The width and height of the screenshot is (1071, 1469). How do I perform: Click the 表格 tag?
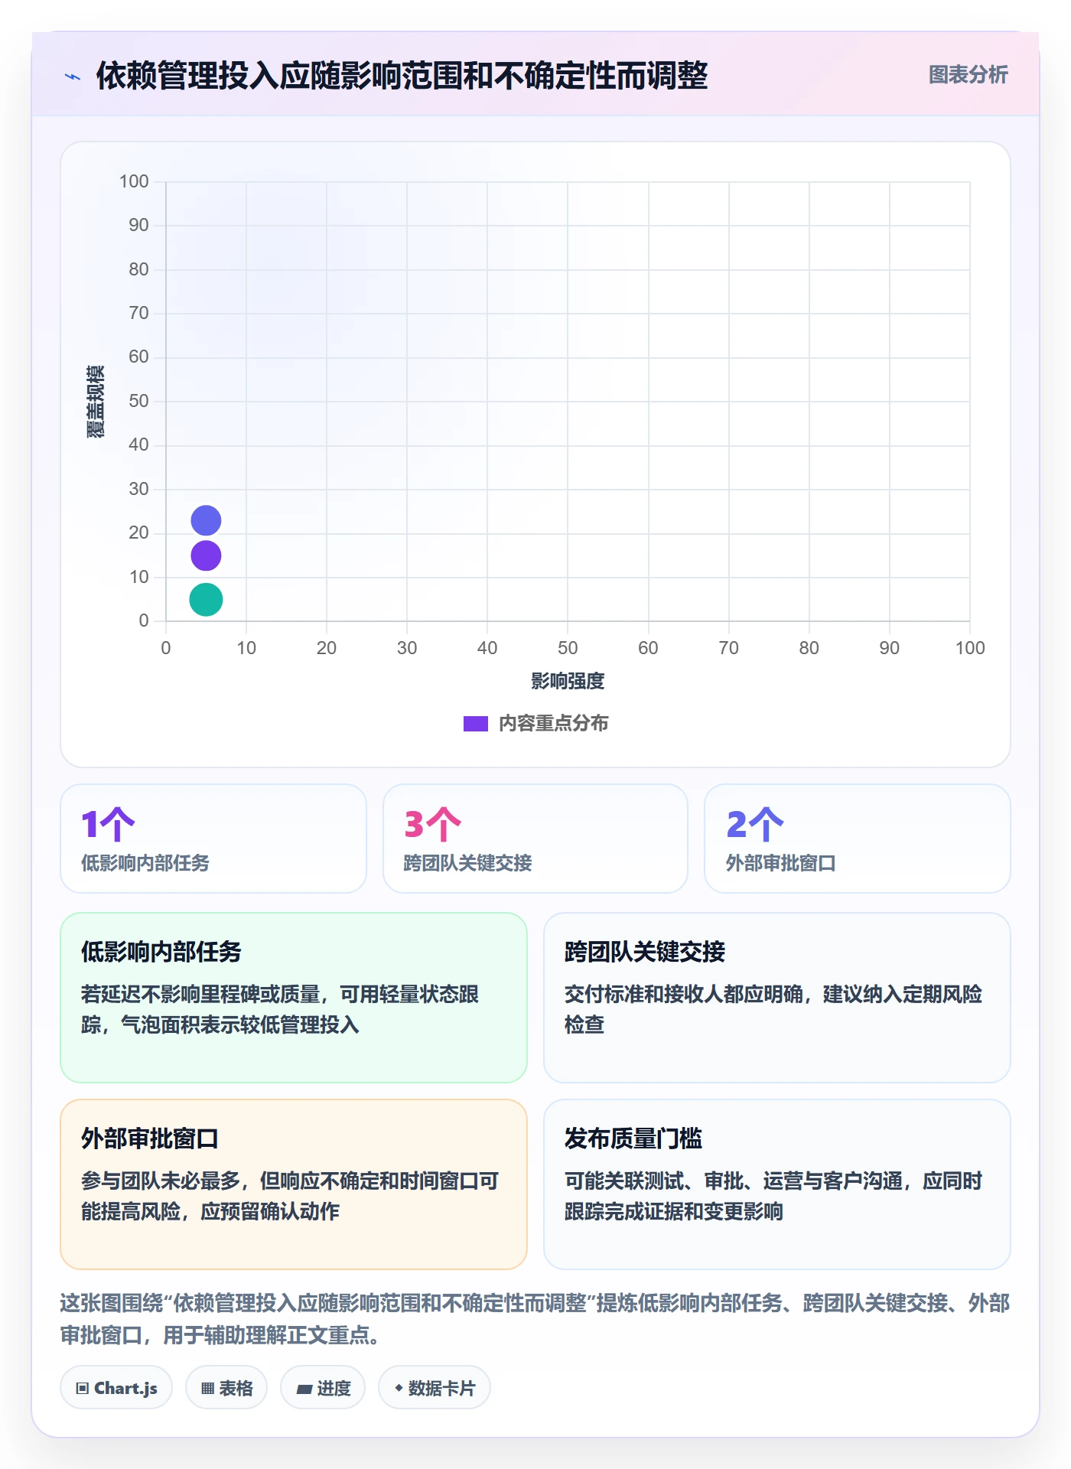tap(226, 1388)
